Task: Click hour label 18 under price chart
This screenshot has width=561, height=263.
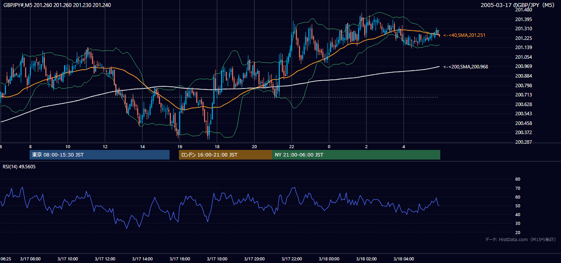Action: click(x=217, y=146)
